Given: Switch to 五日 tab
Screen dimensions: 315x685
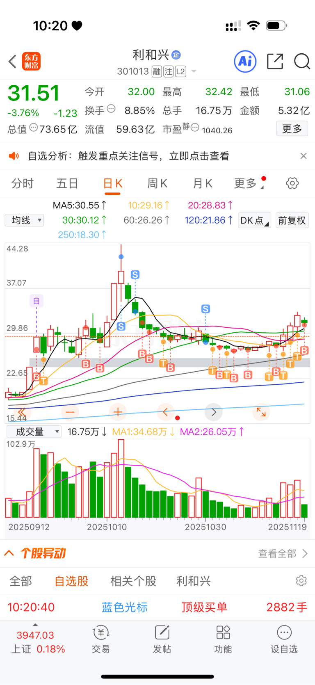Looking at the screenshot, I should (x=67, y=183).
